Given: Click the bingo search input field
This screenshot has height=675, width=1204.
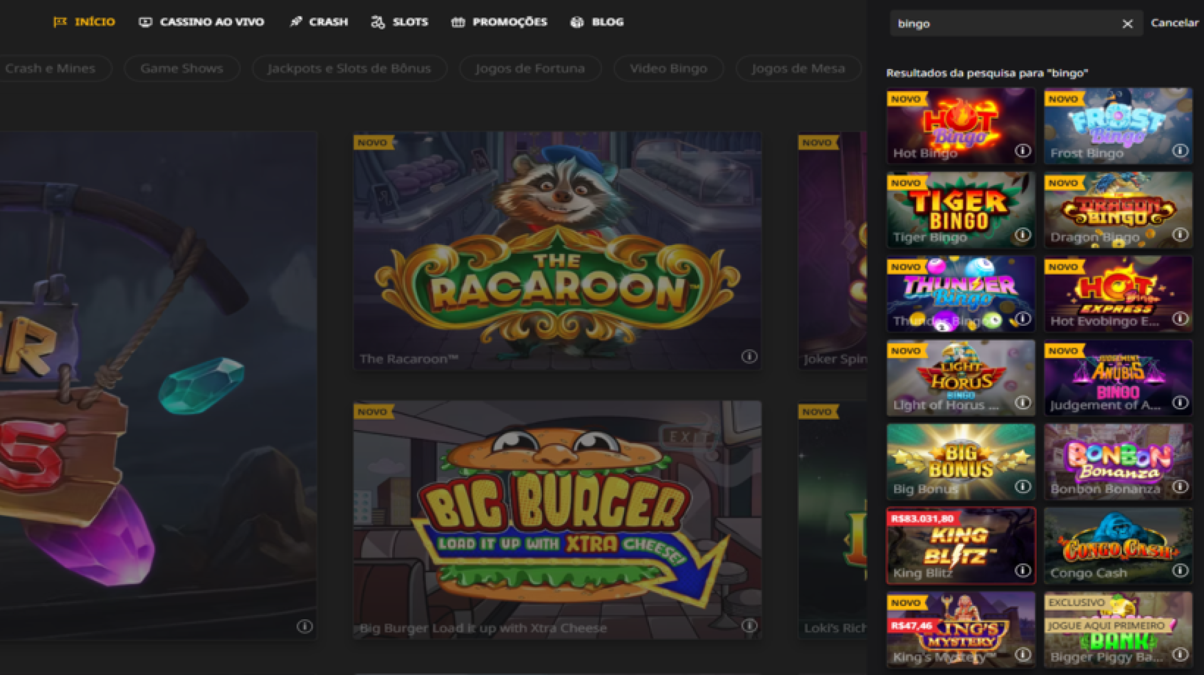Looking at the screenshot, I should tap(1003, 24).
